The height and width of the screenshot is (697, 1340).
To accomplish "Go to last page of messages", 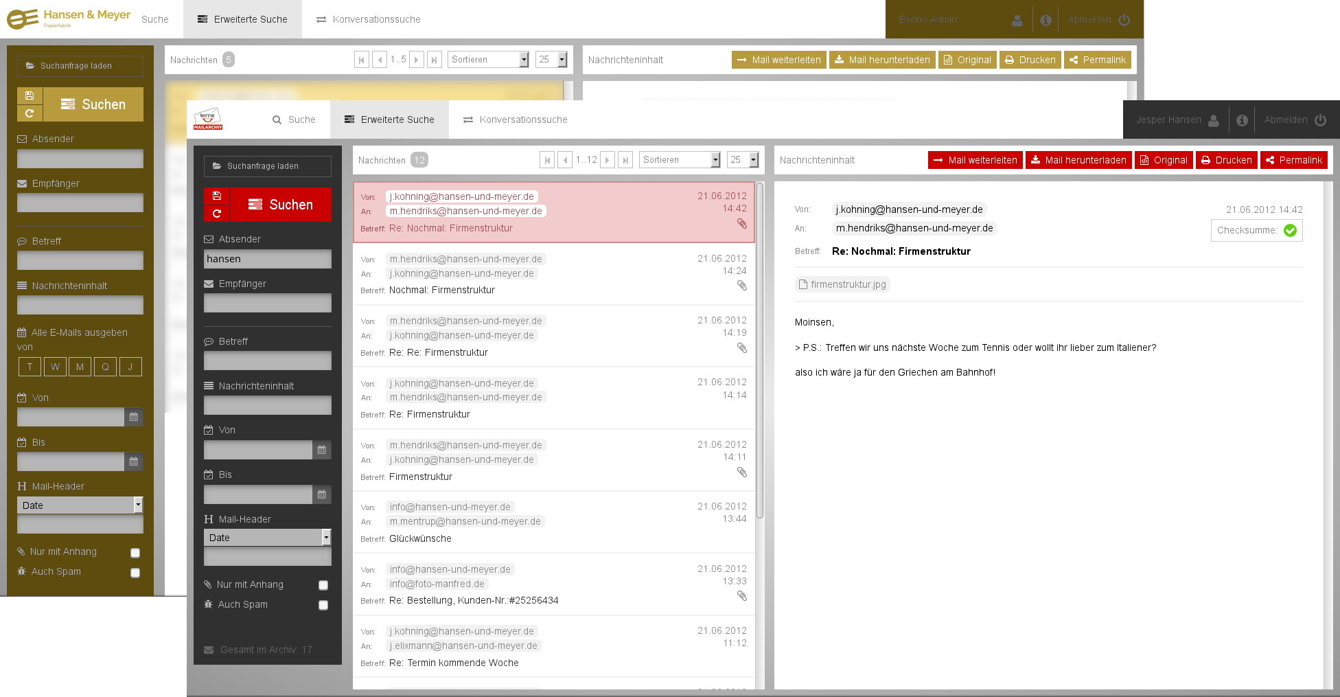I will (x=625, y=160).
